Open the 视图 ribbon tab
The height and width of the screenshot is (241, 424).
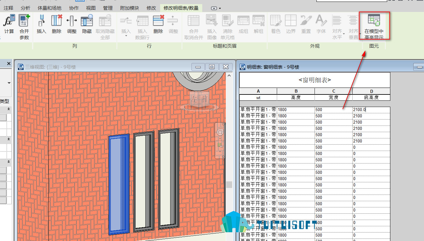coord(91,8)
